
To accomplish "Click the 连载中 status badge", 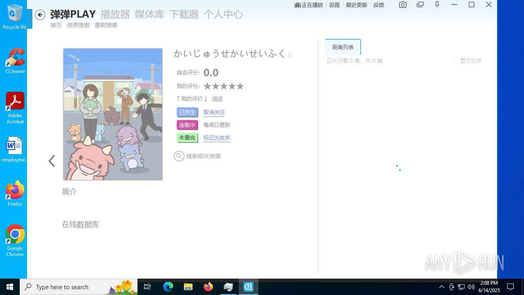I will click(187, 125).
